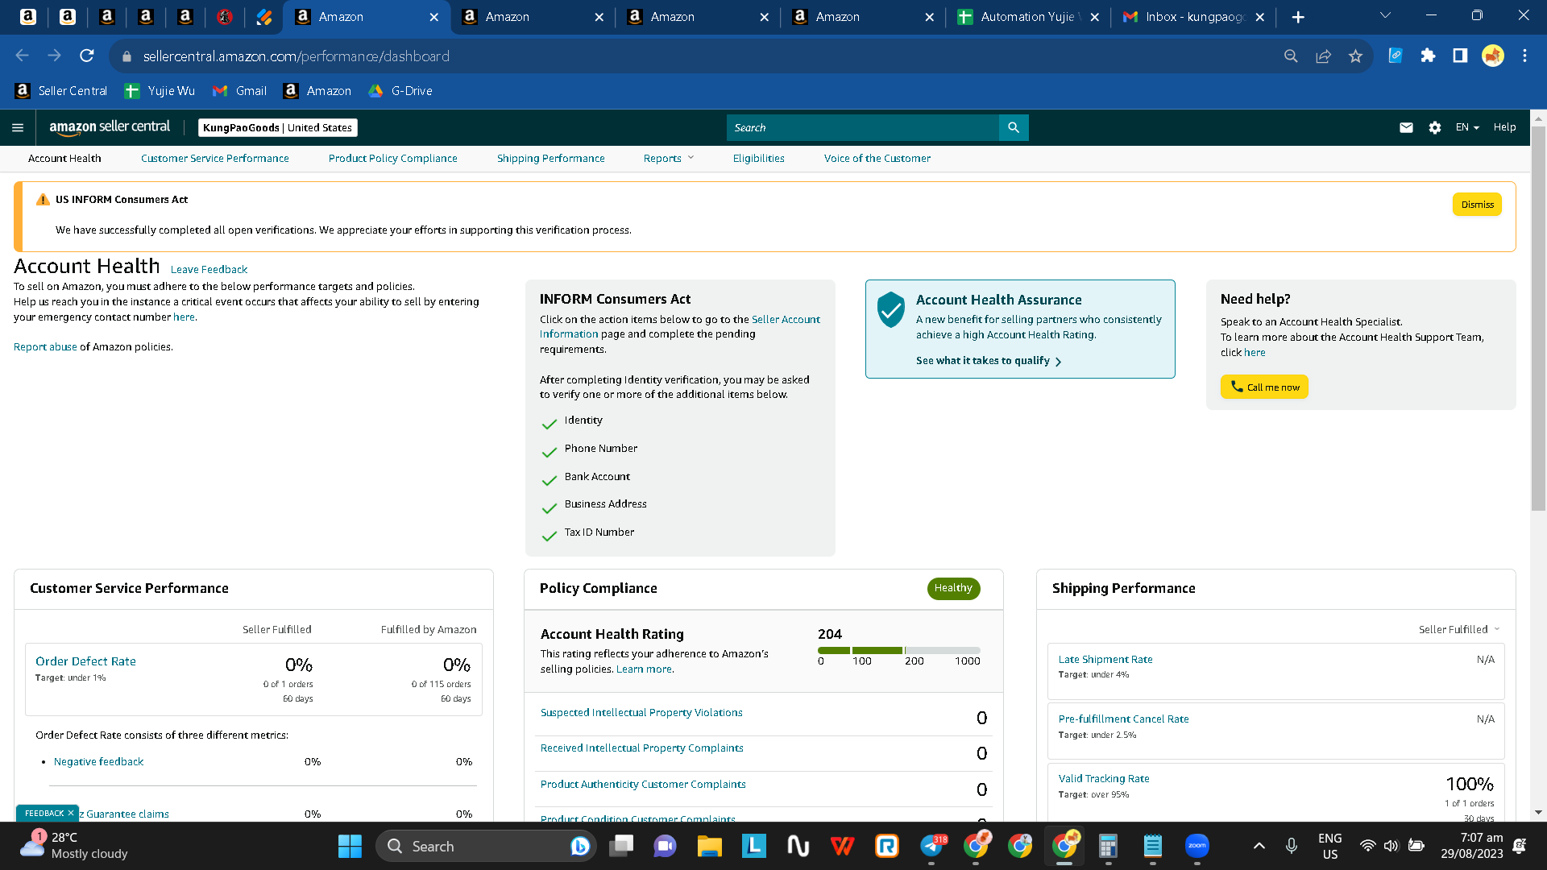The height and width of the screenshot is (870, 1547).
Task: Click the Windows taskbar Search box
Action: pos(487,846)
